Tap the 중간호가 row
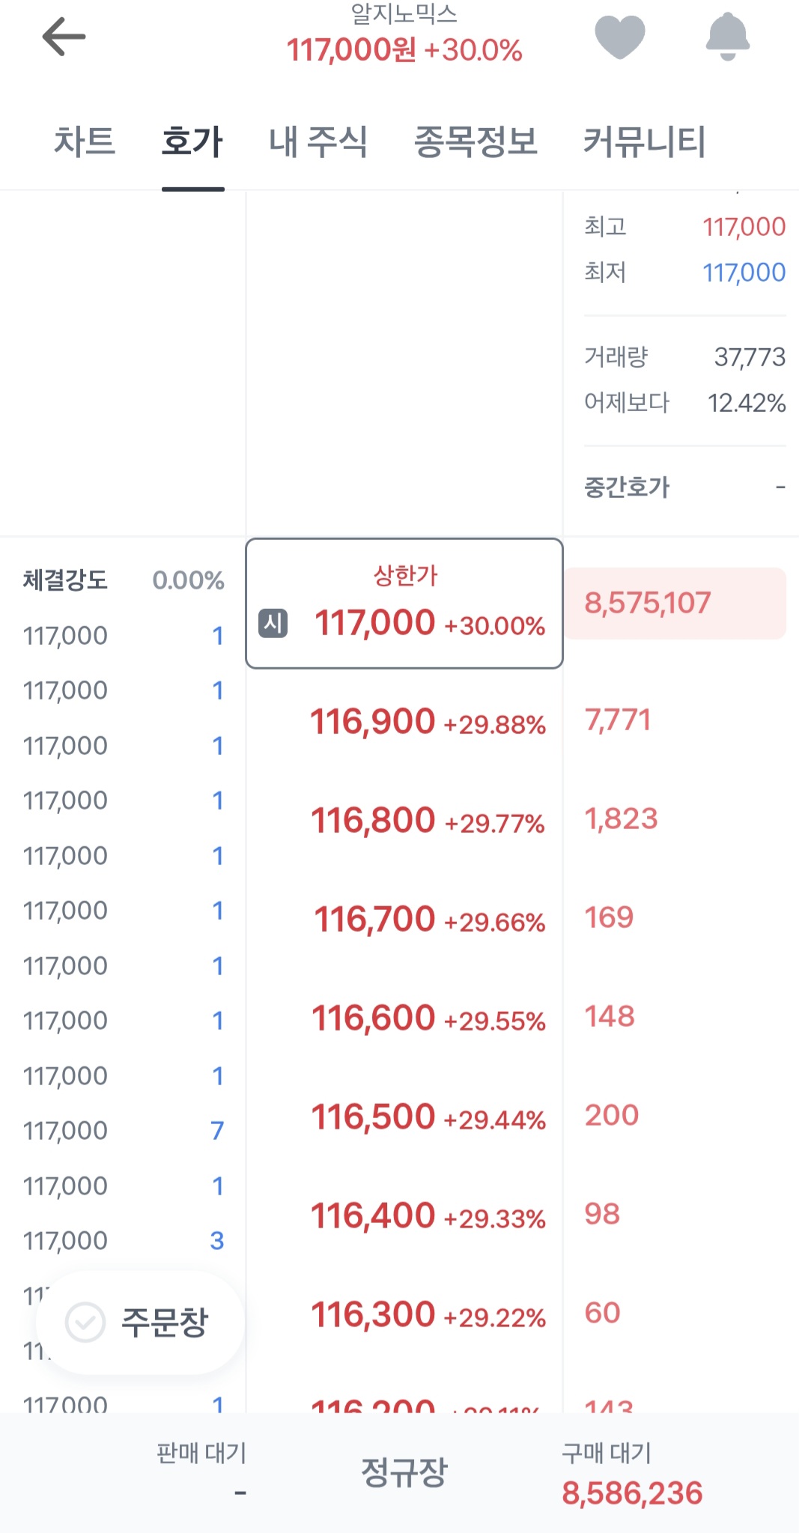Screen dimensions: 799x1533 684,488
